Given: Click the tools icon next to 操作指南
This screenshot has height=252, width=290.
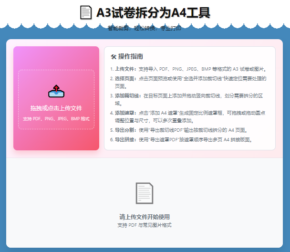Looking at the screenshot, I should pyautogui.click(x=114, y=57).
